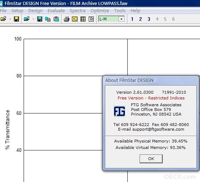Viewport: 200px width, 182px height.
Task: Select toolbar number 3 button
Action: (x=149, y=19)
